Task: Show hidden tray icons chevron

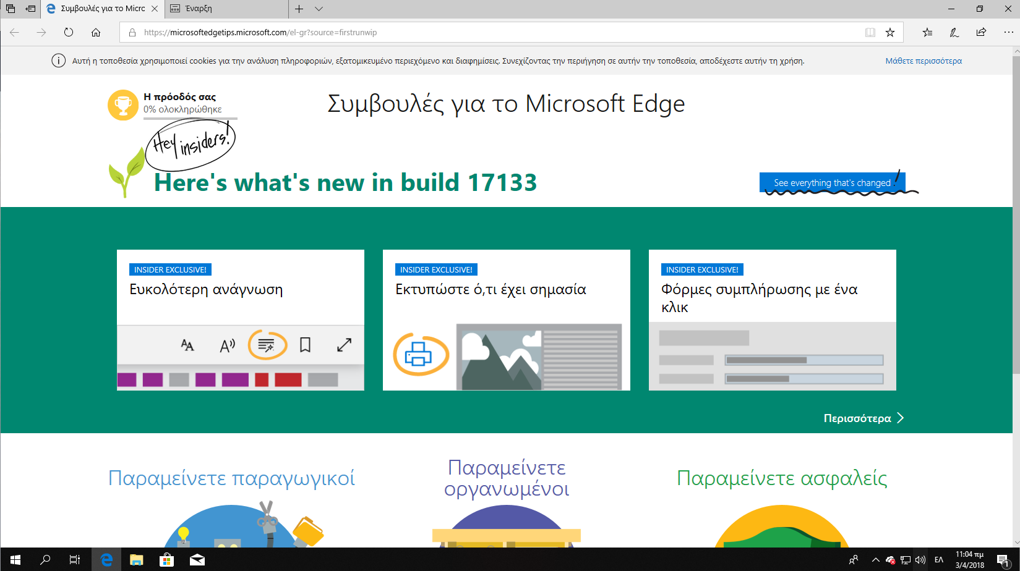Action: pyautogui.click(x=875, y=560)
